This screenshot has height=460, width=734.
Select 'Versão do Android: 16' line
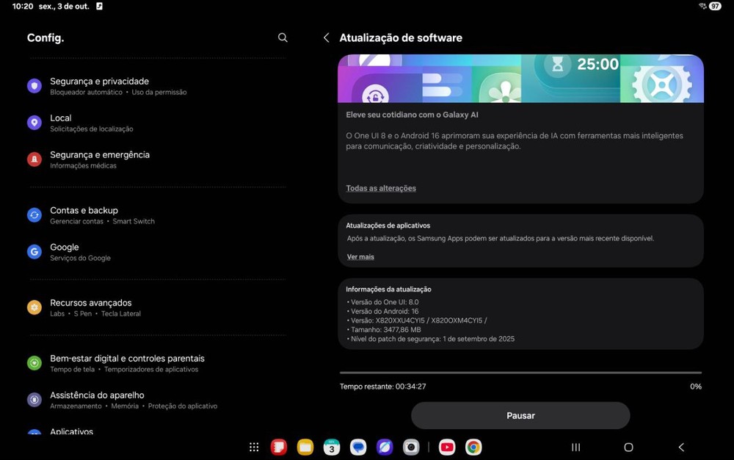click(382, 311)
